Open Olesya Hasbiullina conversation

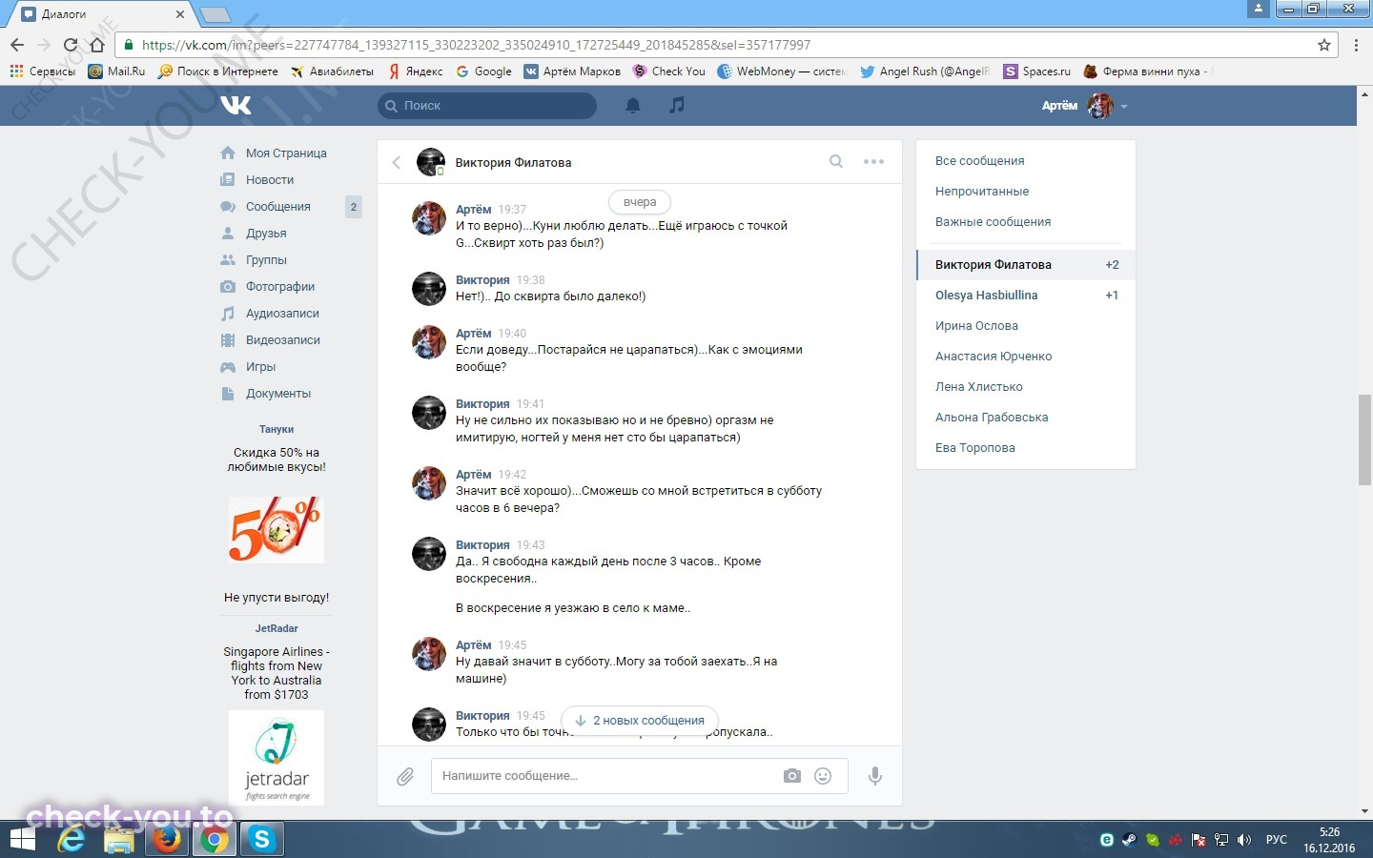(x=1026, y=296)
